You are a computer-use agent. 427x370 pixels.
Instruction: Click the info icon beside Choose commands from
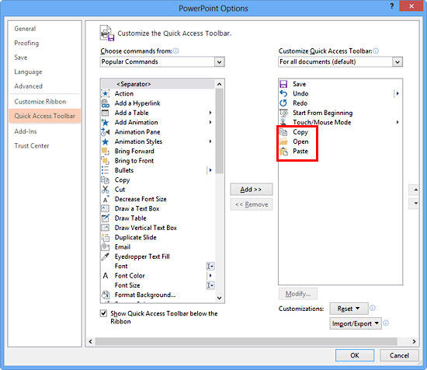[x=176, y=51]
